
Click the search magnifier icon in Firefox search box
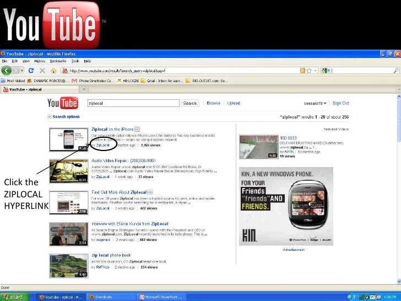[396, 71]
